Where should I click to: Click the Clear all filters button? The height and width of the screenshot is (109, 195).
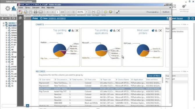click(x=154, y=76)
